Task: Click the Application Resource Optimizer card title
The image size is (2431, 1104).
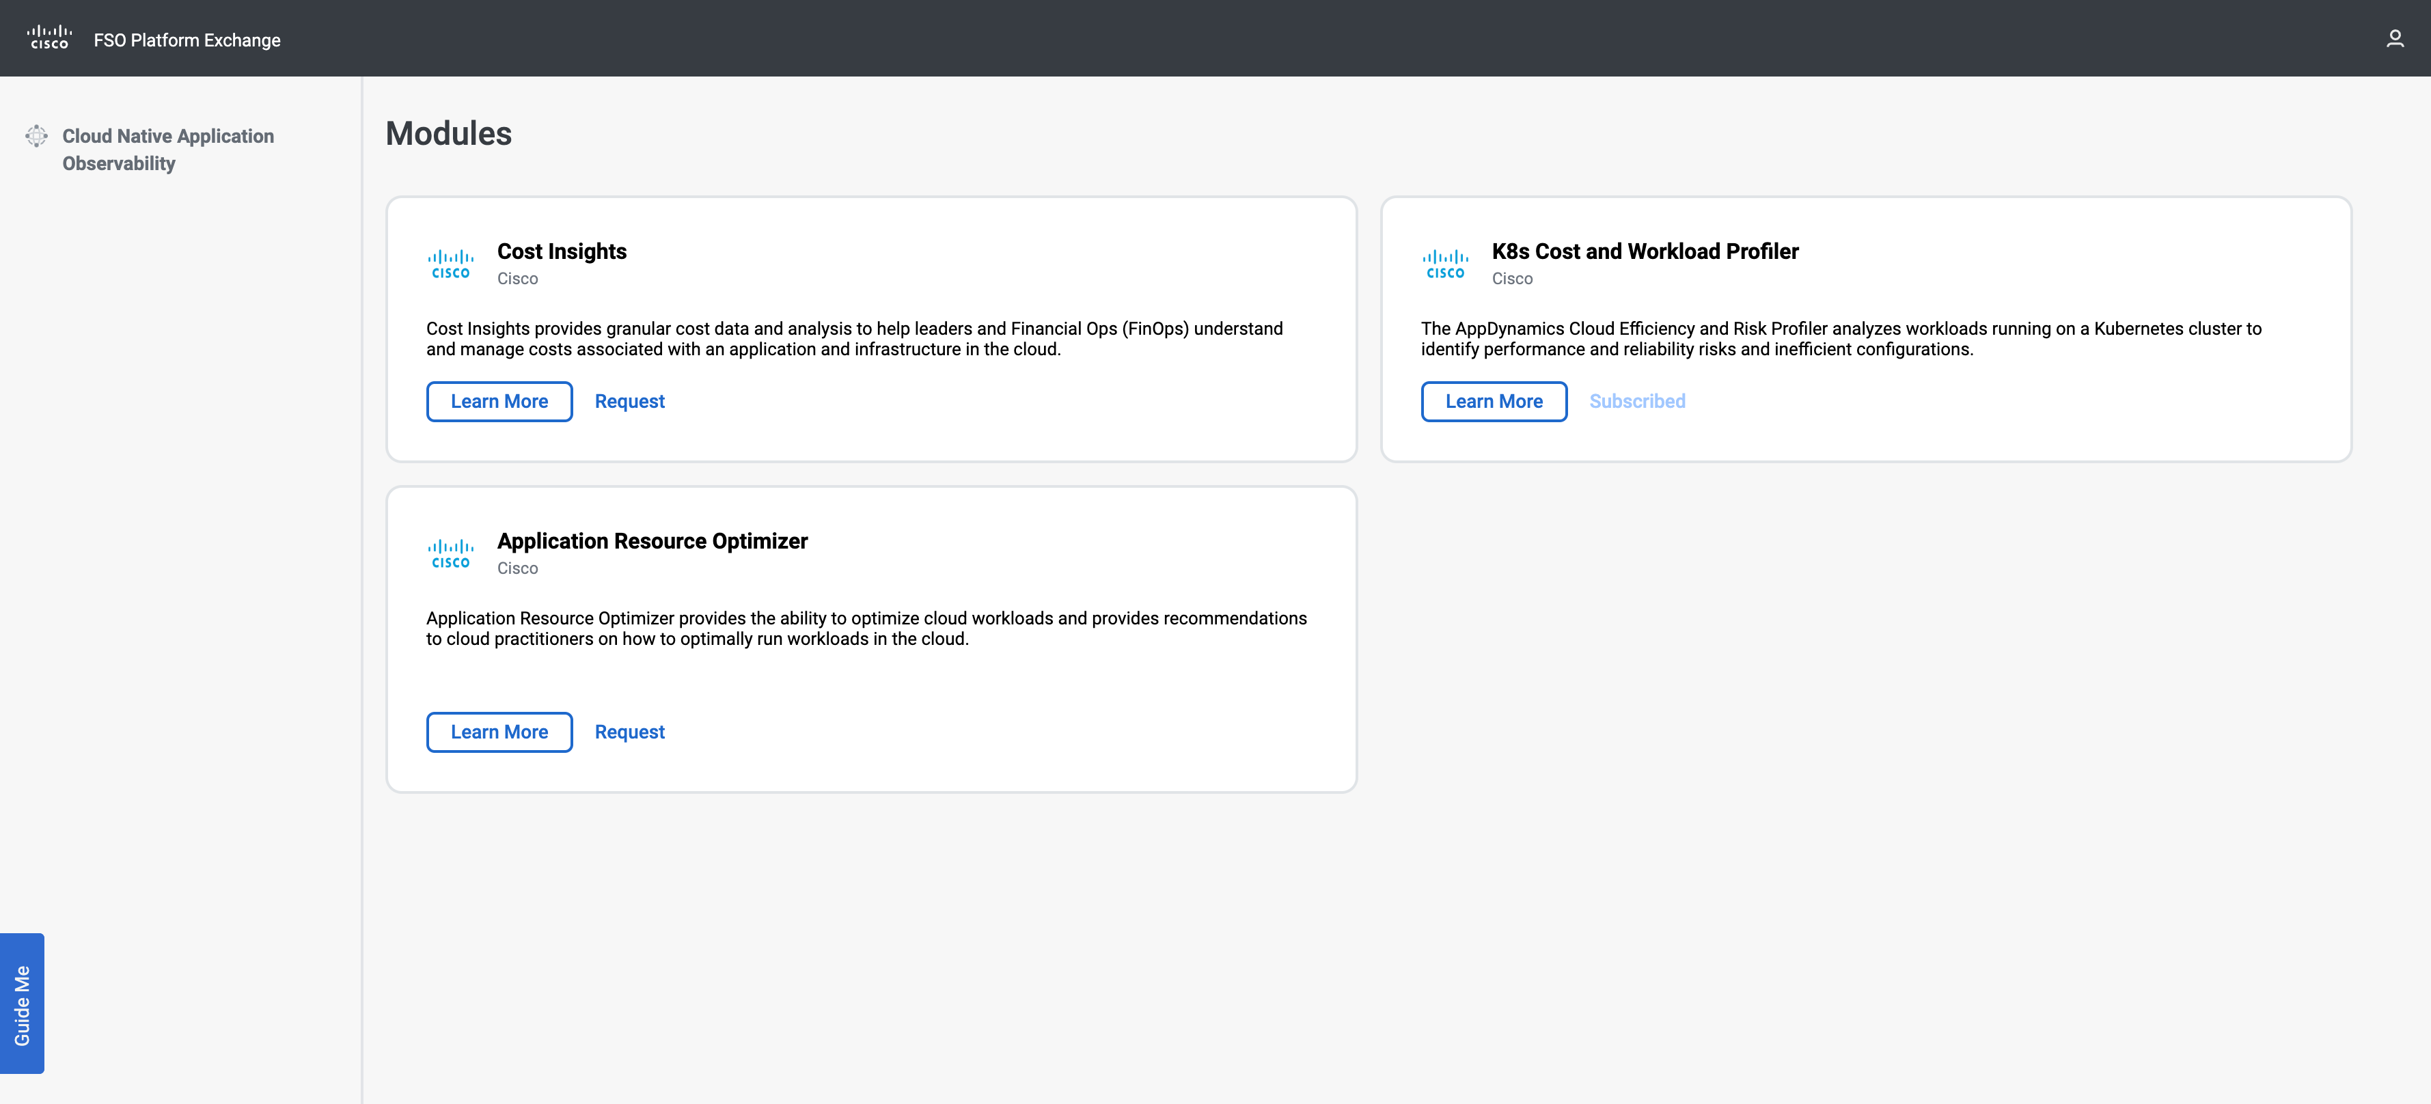Action: (x=652, y=540)
